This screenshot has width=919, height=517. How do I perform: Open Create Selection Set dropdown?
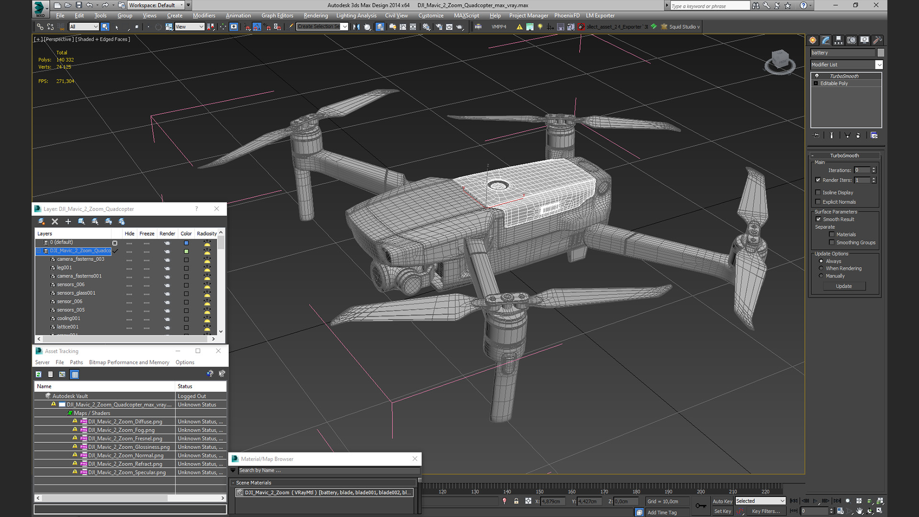tap(322, 27)
